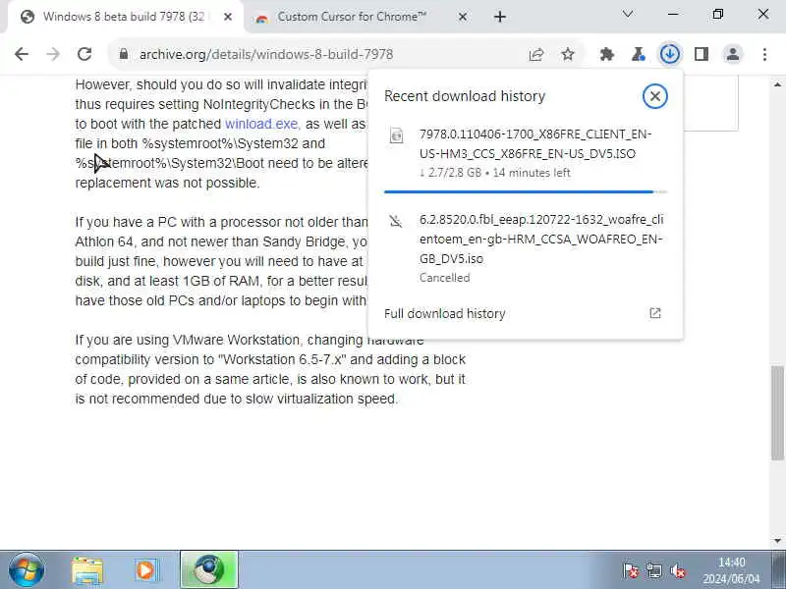This screenshot has height=589, width=786.
Task: Click the network tray icon
Action: (654, 570)
